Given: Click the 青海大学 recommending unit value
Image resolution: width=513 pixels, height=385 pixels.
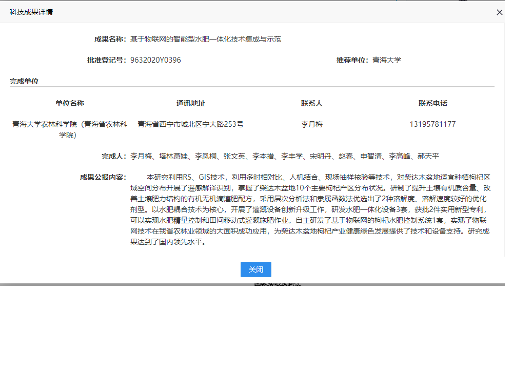Looking at the screenshot, I should click(x=387, y=60).
